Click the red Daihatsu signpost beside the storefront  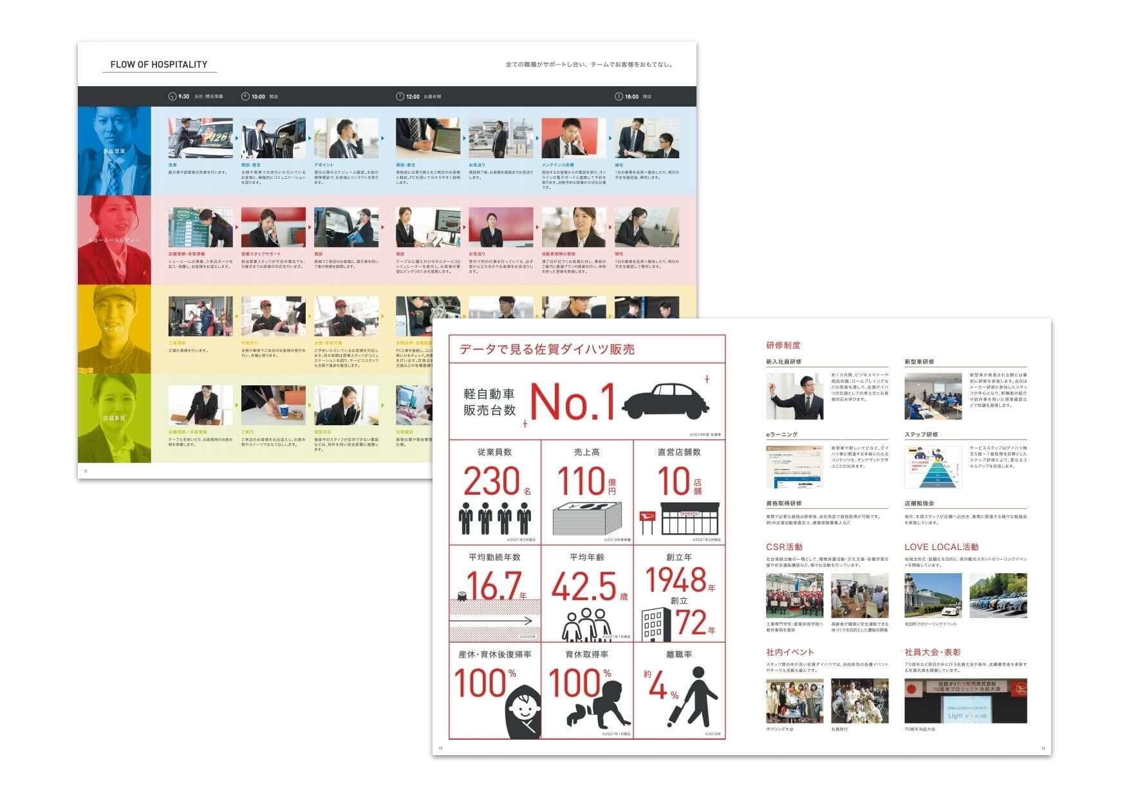click(x=647, y=522)
